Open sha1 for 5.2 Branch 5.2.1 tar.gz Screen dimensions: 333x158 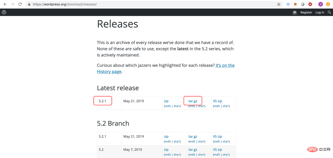(201, 141)
